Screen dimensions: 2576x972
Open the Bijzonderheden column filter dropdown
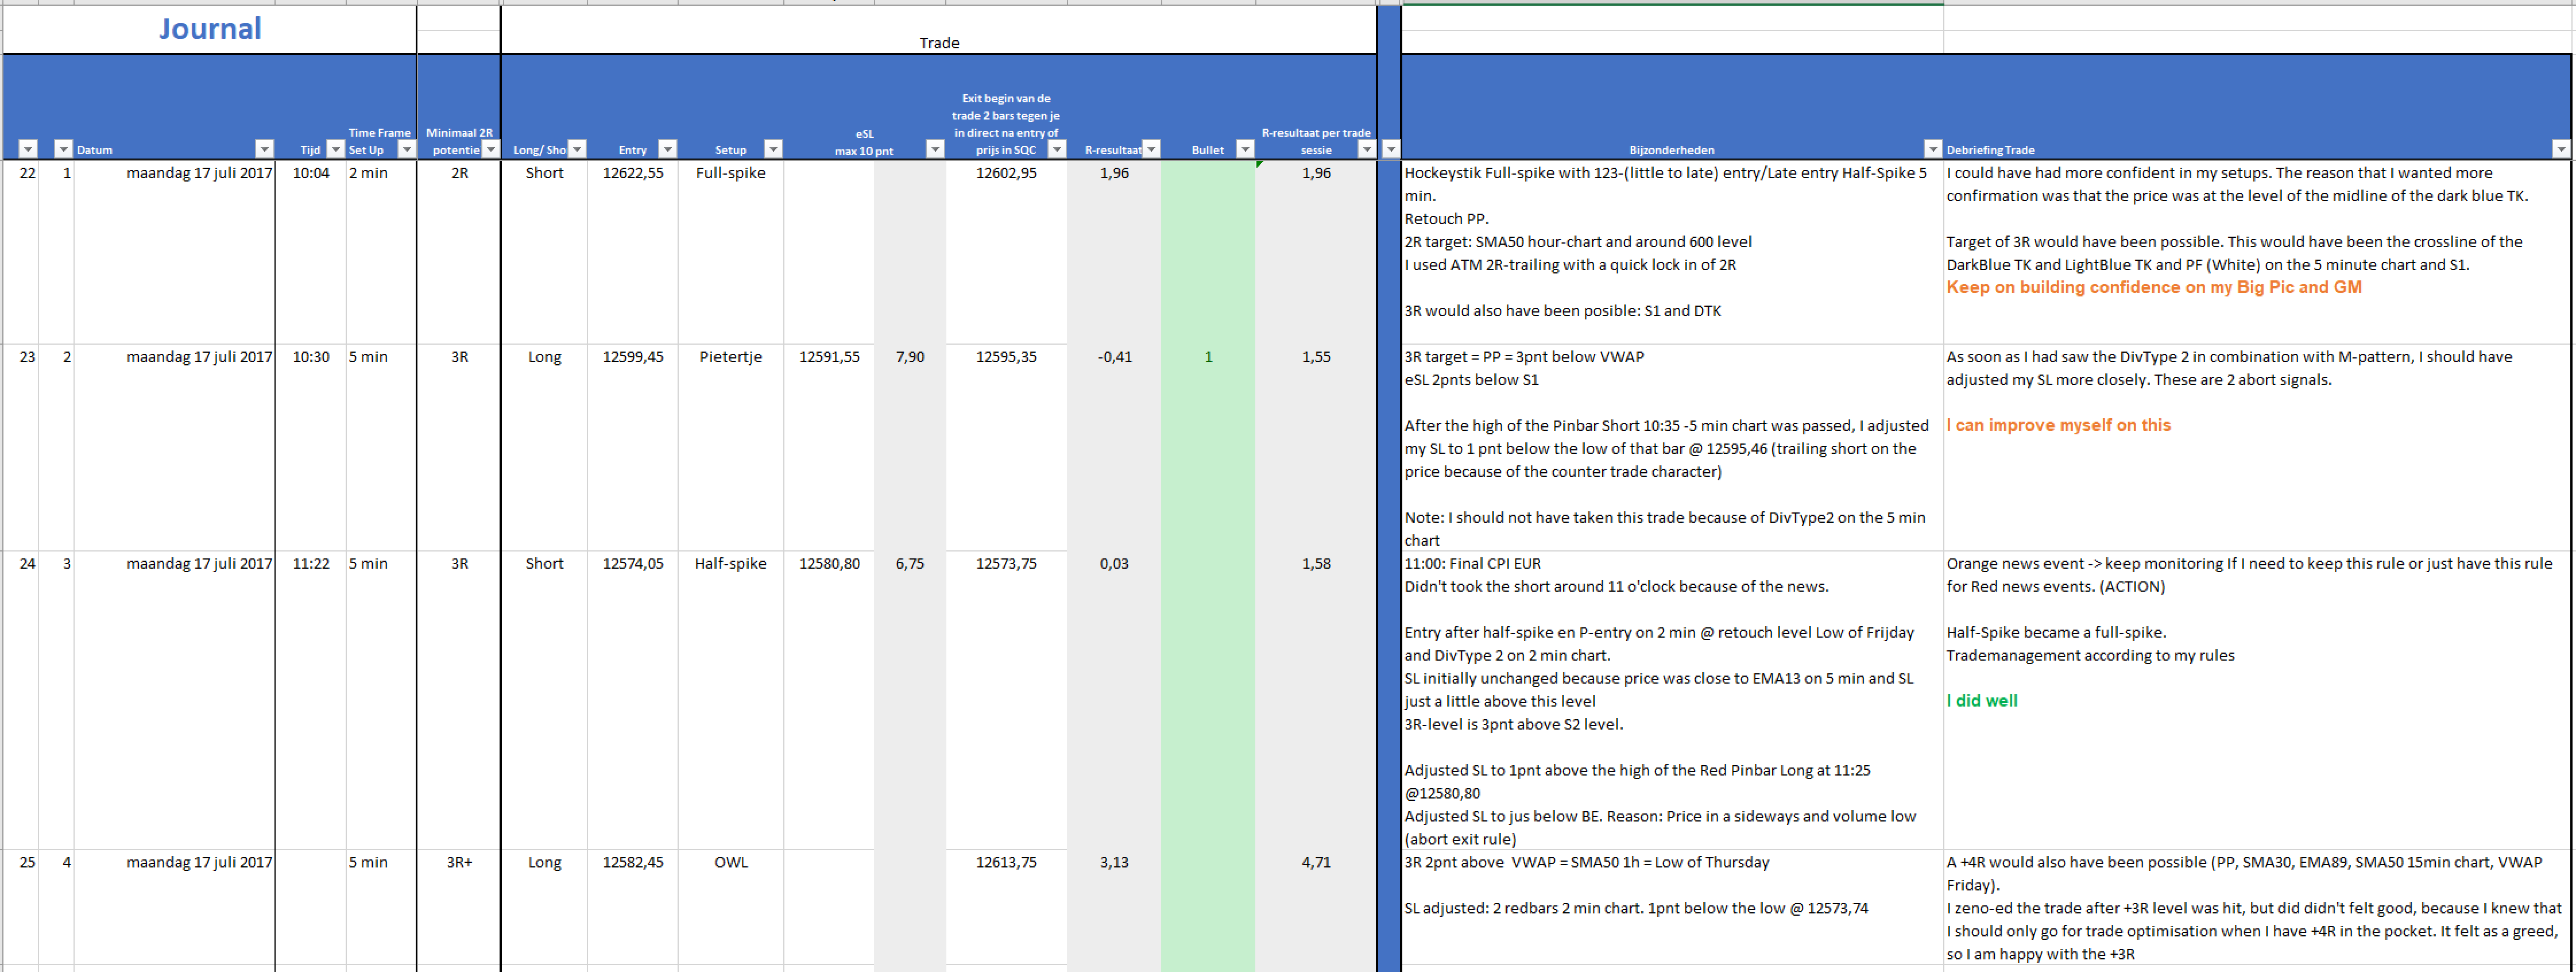(x=1933, y=149)
